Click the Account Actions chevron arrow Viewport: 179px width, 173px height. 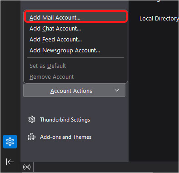tap(117, 90)
